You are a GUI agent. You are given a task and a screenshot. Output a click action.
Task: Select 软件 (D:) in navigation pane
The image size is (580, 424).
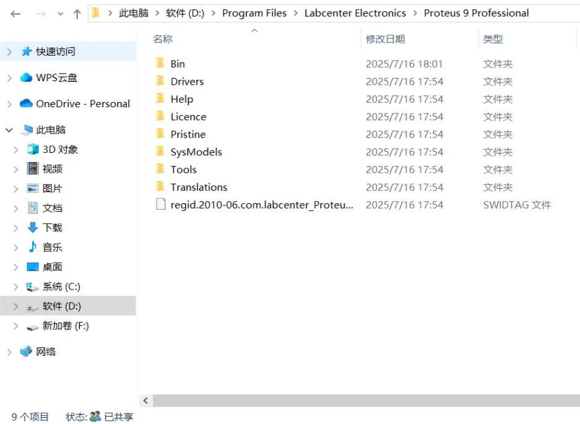pos(61,306)
